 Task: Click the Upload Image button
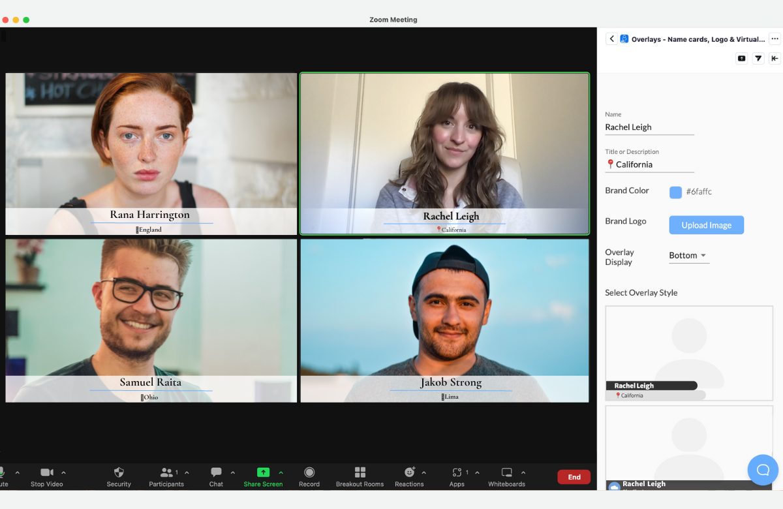coord(706,225)
